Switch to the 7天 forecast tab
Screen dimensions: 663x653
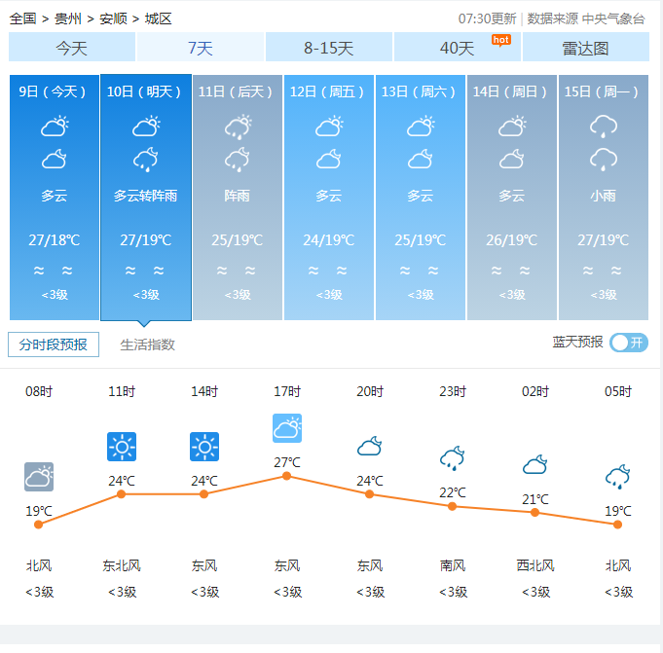pyautogui.click(x=201, y=48)
